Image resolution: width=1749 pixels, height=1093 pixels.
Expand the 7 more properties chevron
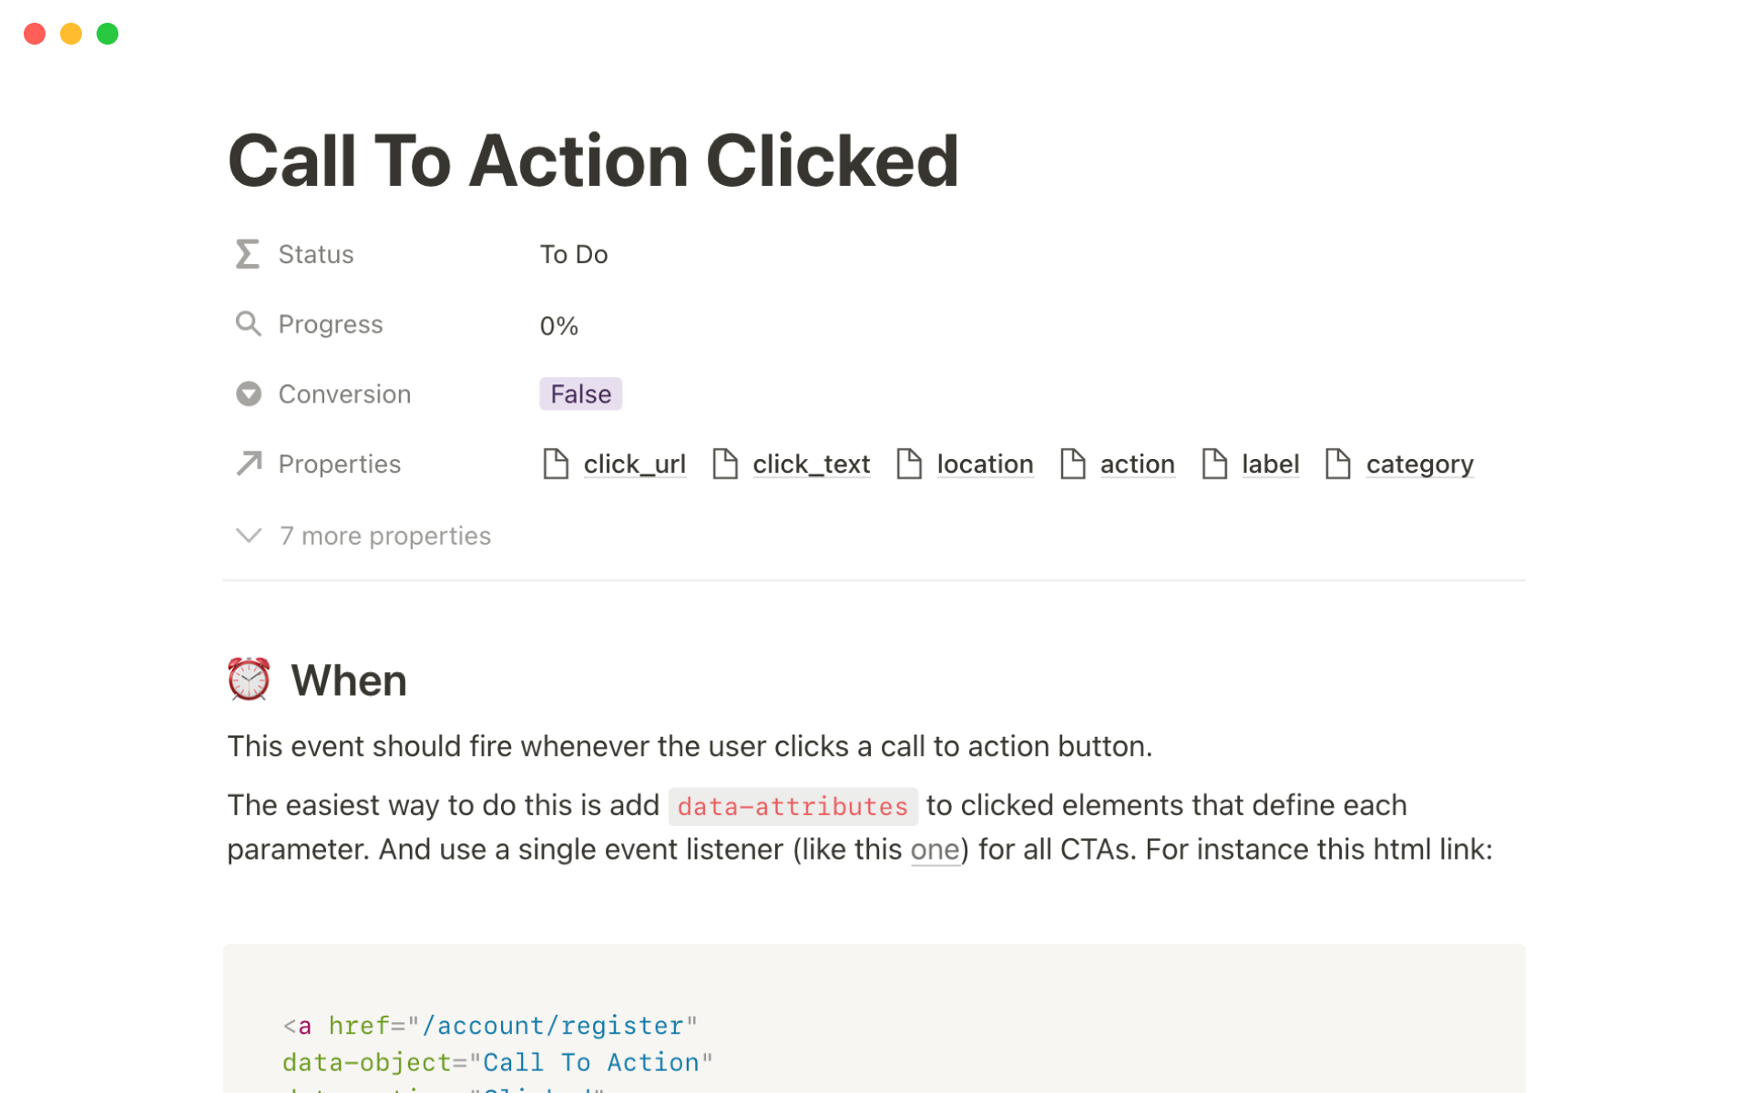tap(249, 536)
